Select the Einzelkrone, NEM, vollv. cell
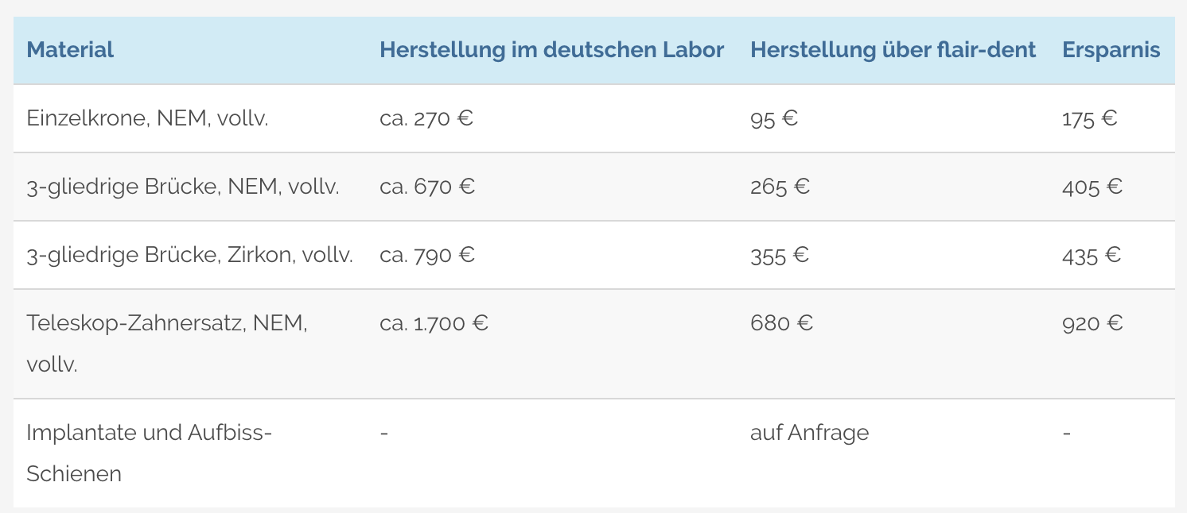1187x513 pixels. pos(147,118)
